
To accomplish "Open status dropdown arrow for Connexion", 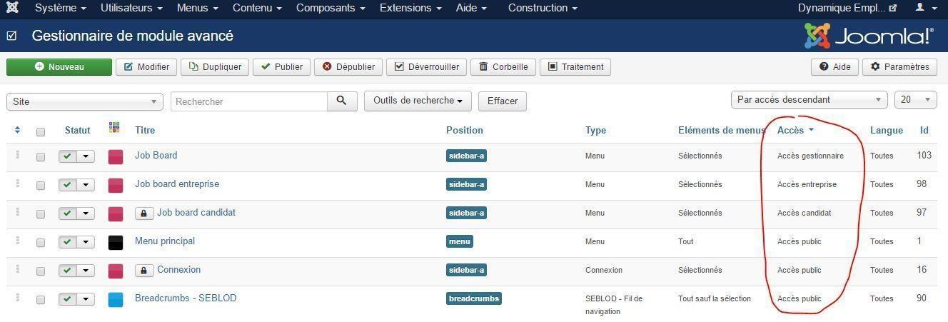I will 86,271.
